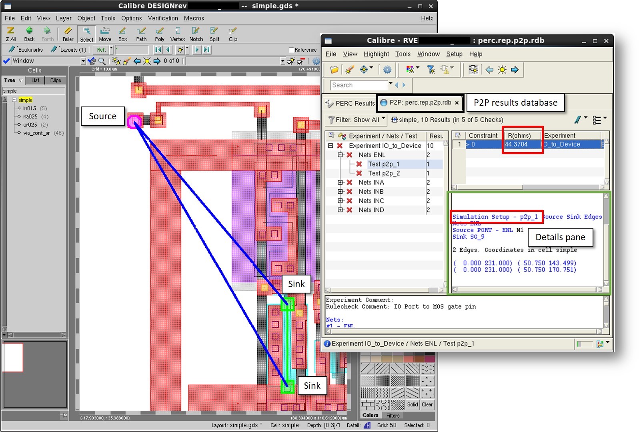This screenshot has height=432, width=641.
Task: Click the DESIGNrev magnifier search icon
Action: (x=102, y=61)
